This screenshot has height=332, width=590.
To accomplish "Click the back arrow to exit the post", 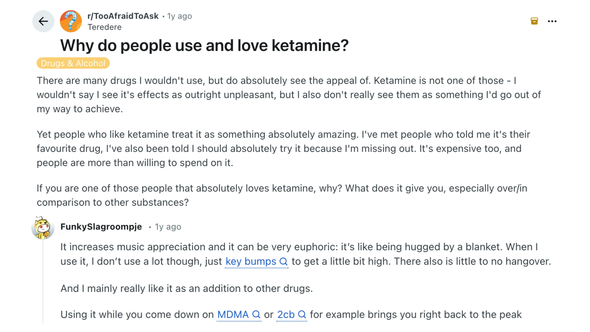I will [x=43, y=21].
